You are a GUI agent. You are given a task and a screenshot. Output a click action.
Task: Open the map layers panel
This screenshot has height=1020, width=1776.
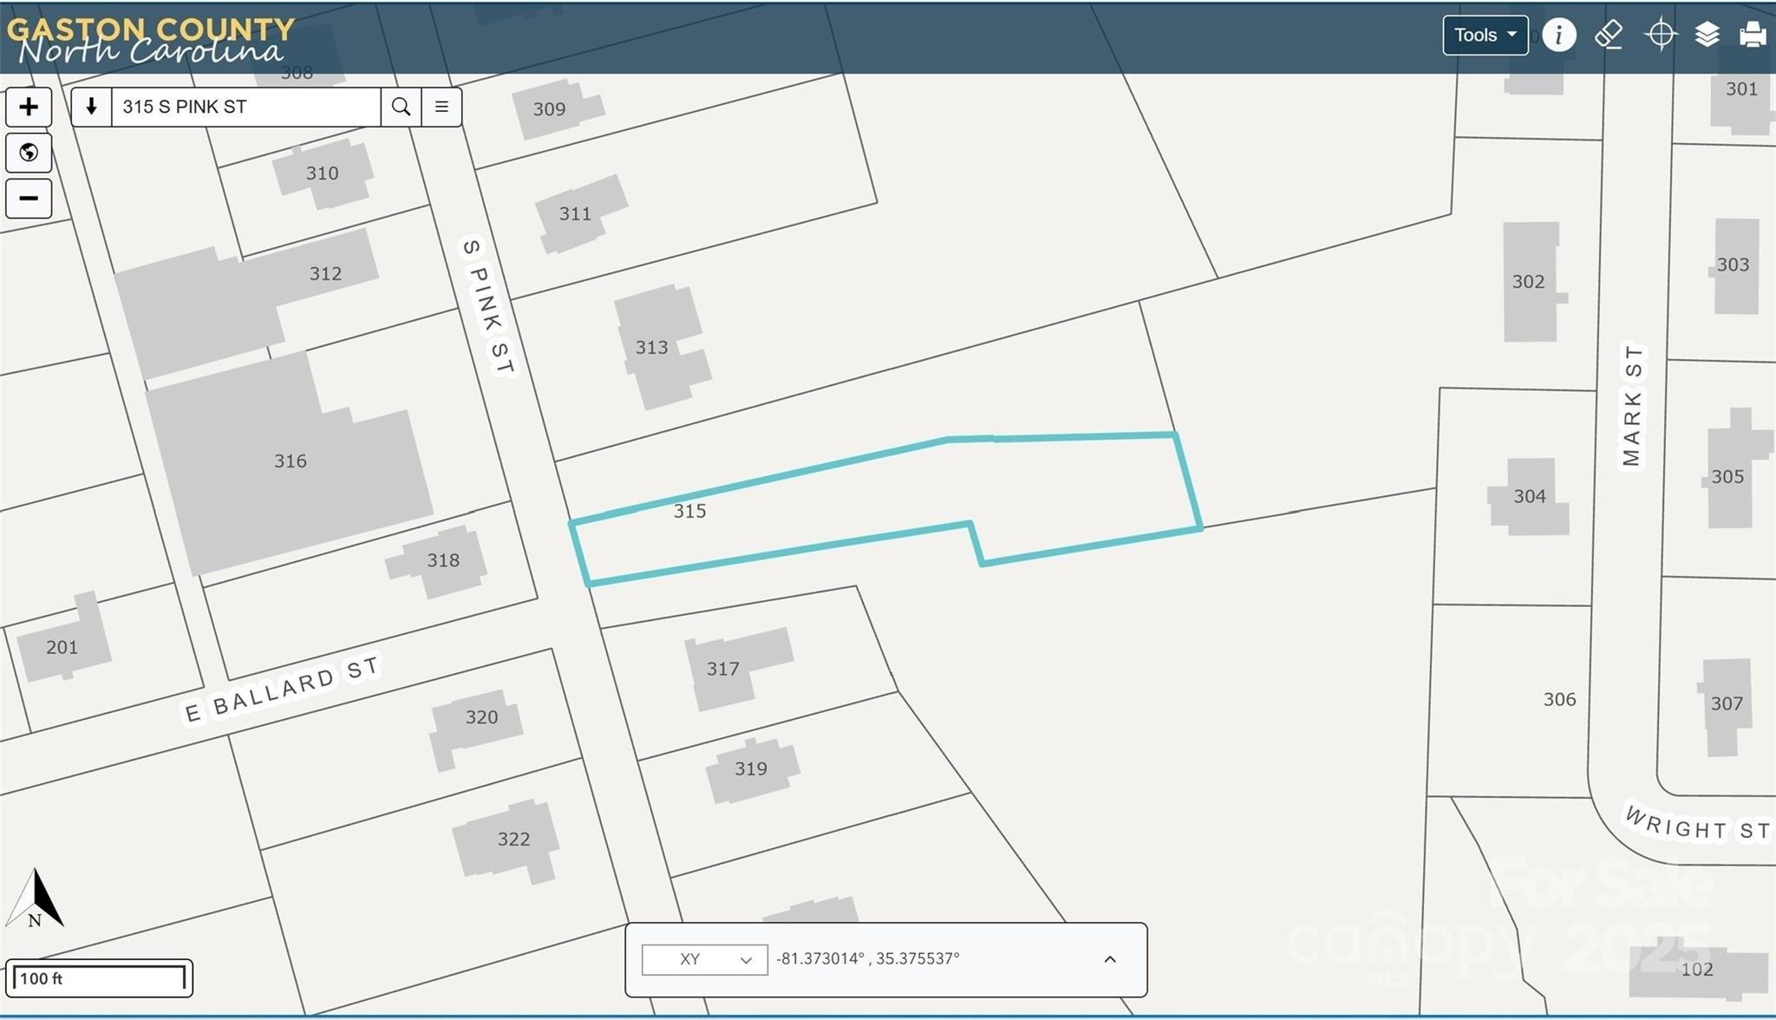coord(1707,35)
